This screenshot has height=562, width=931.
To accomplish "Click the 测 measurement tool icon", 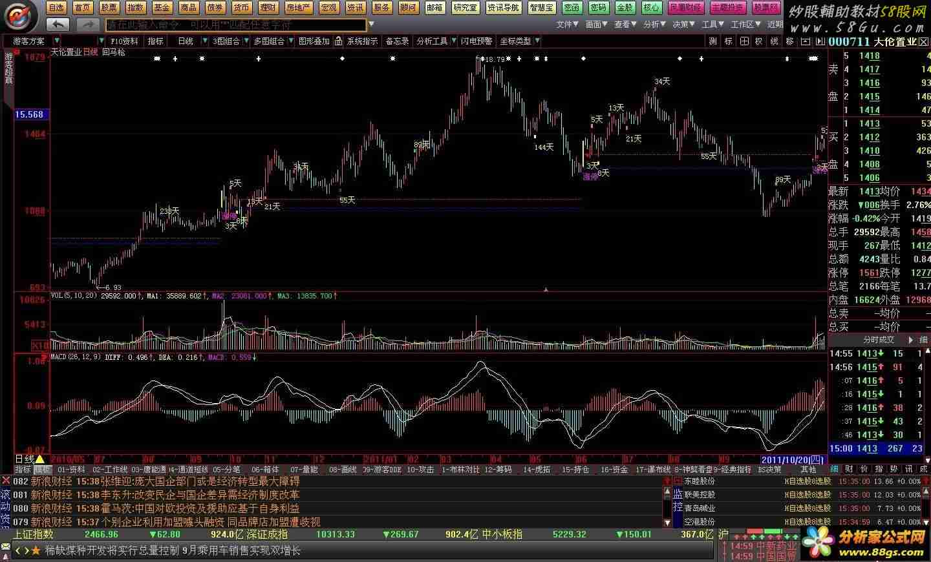I will point(712,41).
